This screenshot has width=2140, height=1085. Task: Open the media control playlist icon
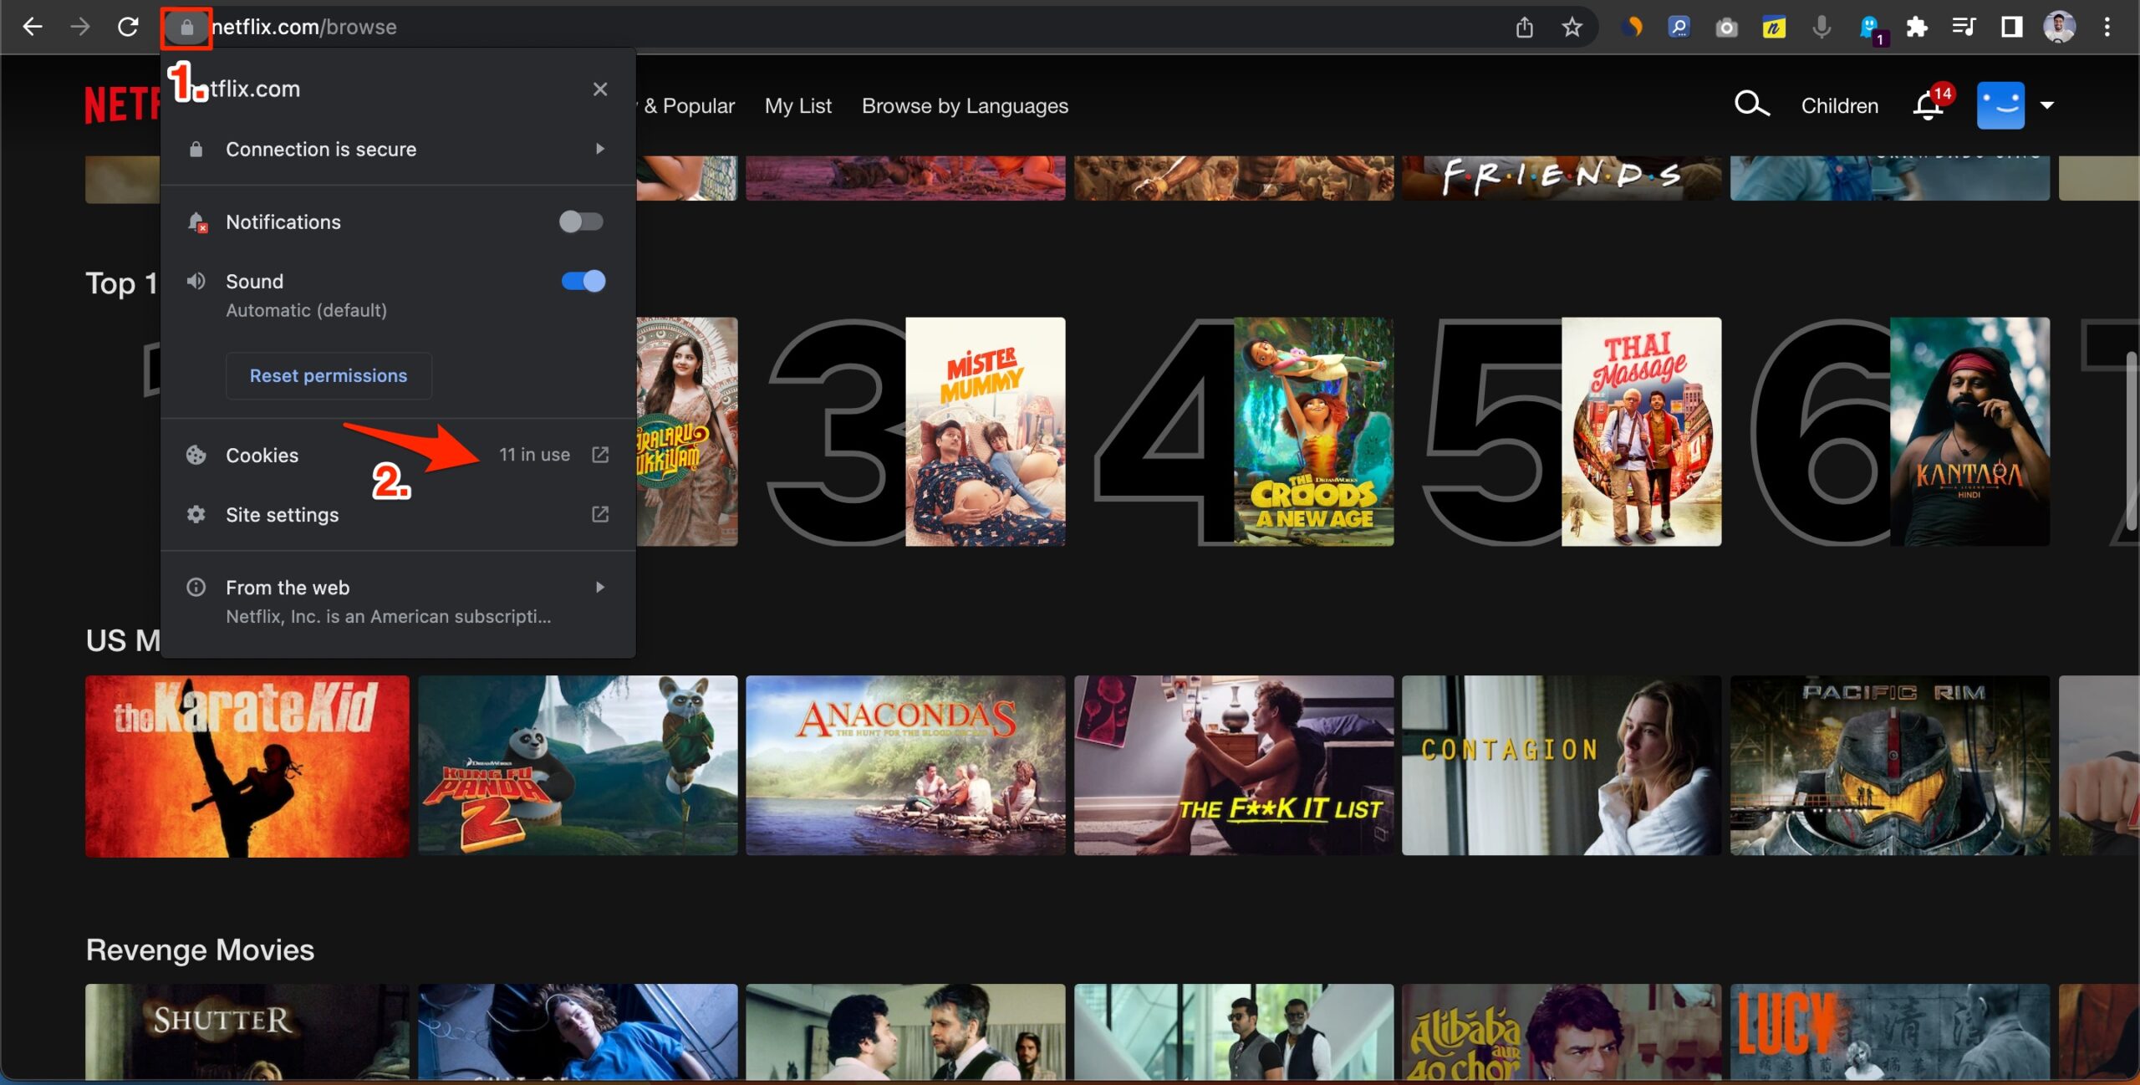click(x=1964, y=28)
